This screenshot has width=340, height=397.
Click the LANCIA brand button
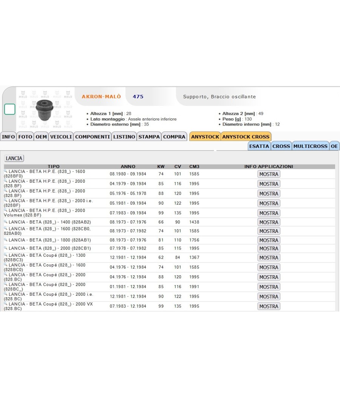pos(14,158)
